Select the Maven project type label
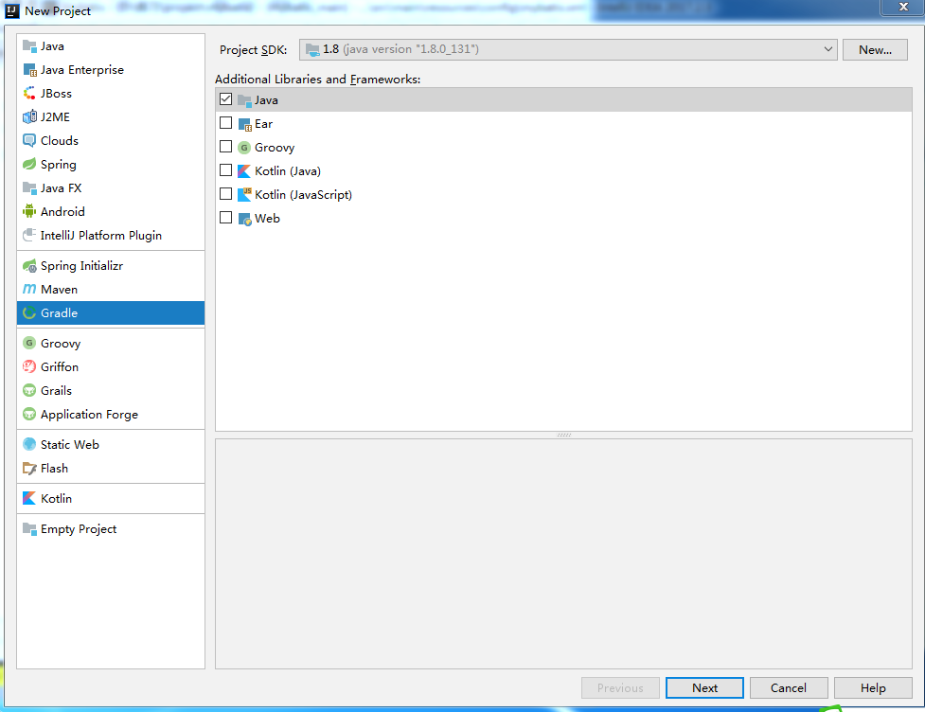Viewport: 925px width, 712px height. click(59, 289)
